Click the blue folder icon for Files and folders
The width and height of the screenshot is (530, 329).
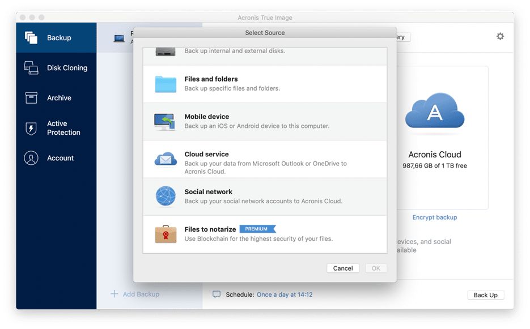tap(166, 84)
